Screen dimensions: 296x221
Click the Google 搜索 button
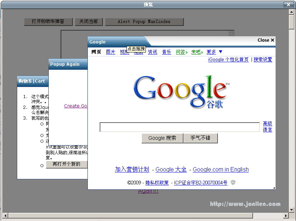pos(162,138)
